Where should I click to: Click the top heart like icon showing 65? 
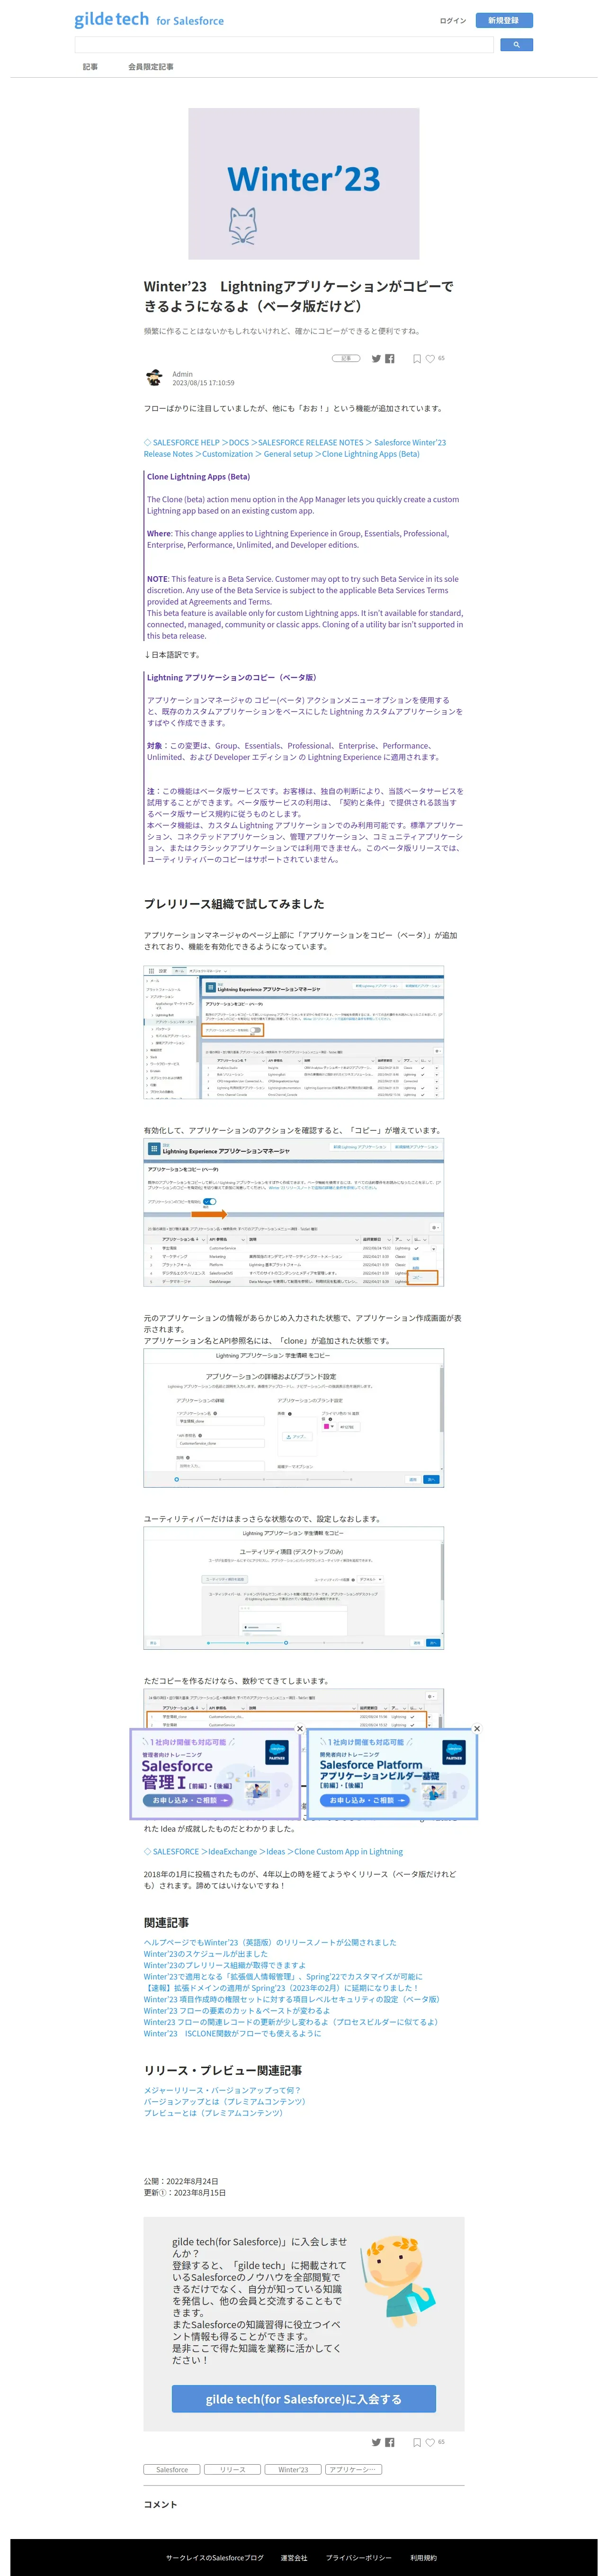tap(431, 358)
